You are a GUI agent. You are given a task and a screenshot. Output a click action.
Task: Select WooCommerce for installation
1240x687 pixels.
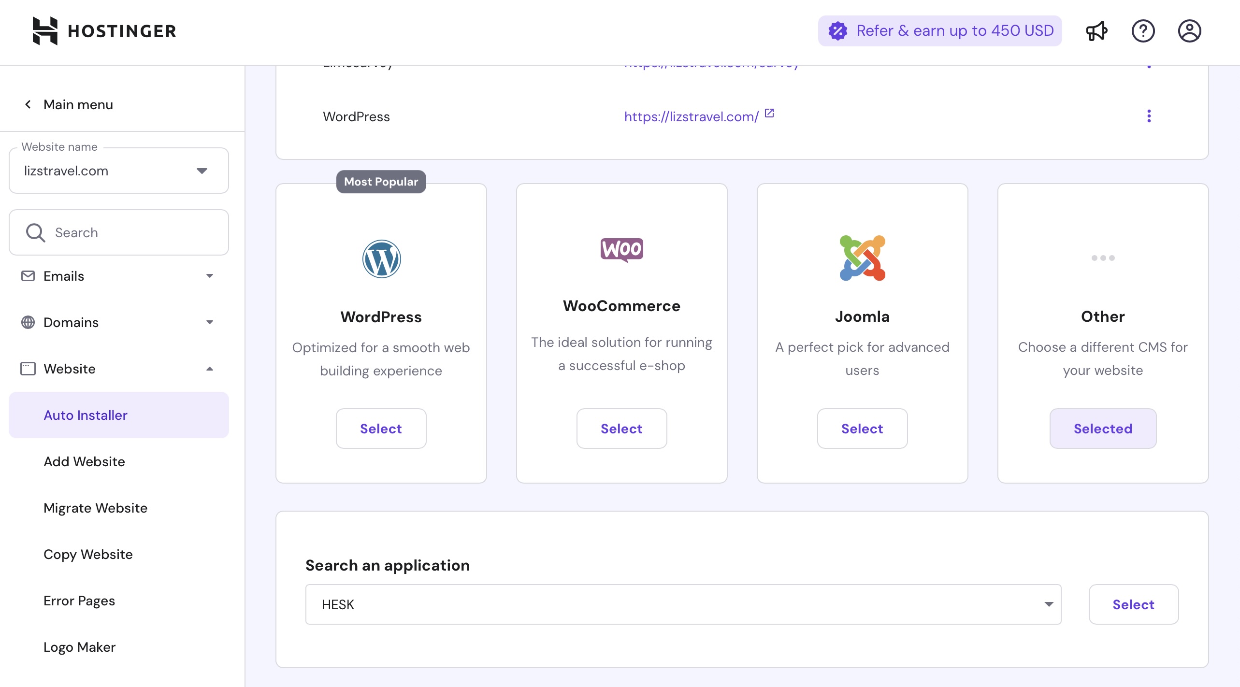(621, 429)
